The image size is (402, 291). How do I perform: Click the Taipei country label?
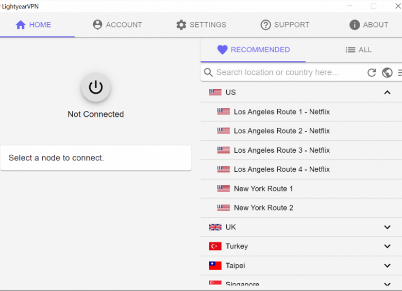pyautogui.click(x=235, y=266)
